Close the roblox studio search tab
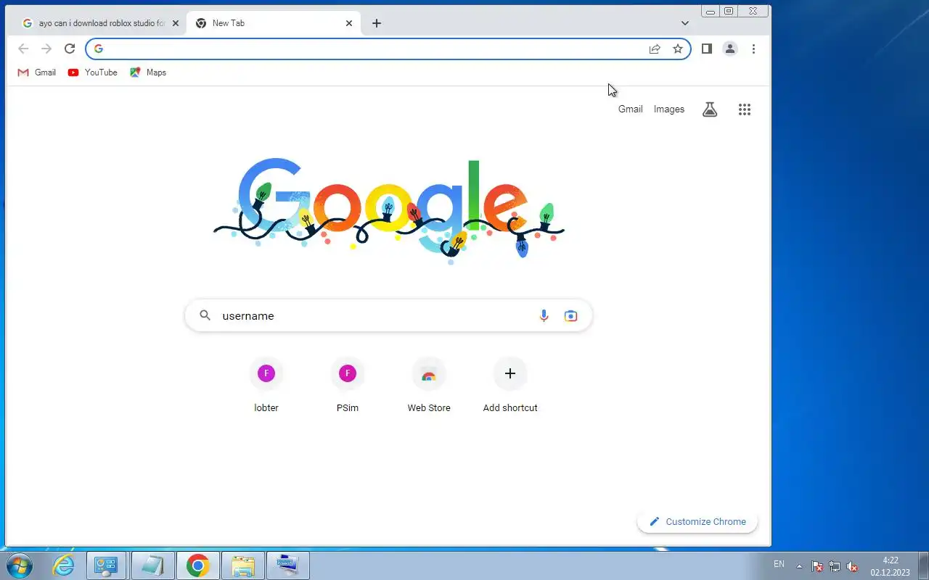 tap(176, 23)
